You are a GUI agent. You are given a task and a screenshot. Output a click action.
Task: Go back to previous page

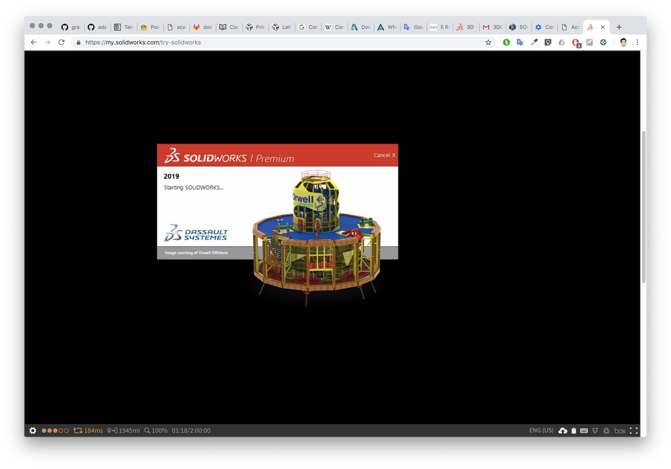34,42
